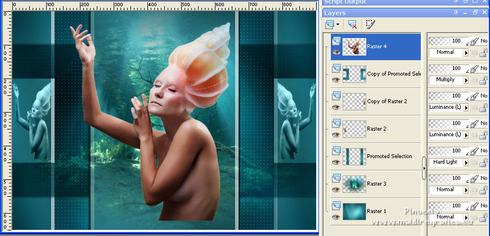Click the link chain icon for Copy of Raster 2
This screenshot has width=490, height=236.
(474, 96)
